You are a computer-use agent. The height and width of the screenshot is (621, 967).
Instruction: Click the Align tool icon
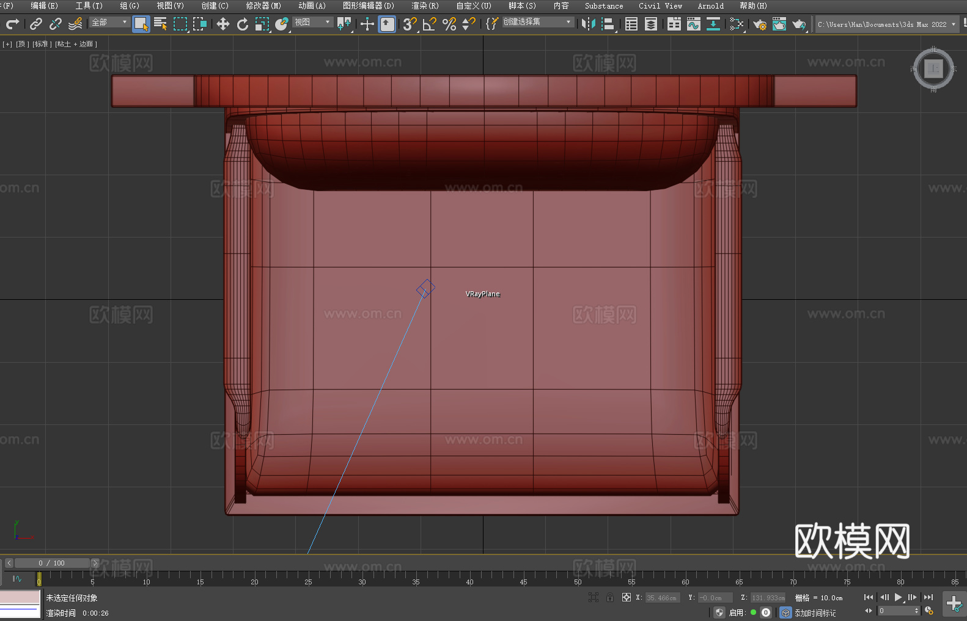pos(608,24)
